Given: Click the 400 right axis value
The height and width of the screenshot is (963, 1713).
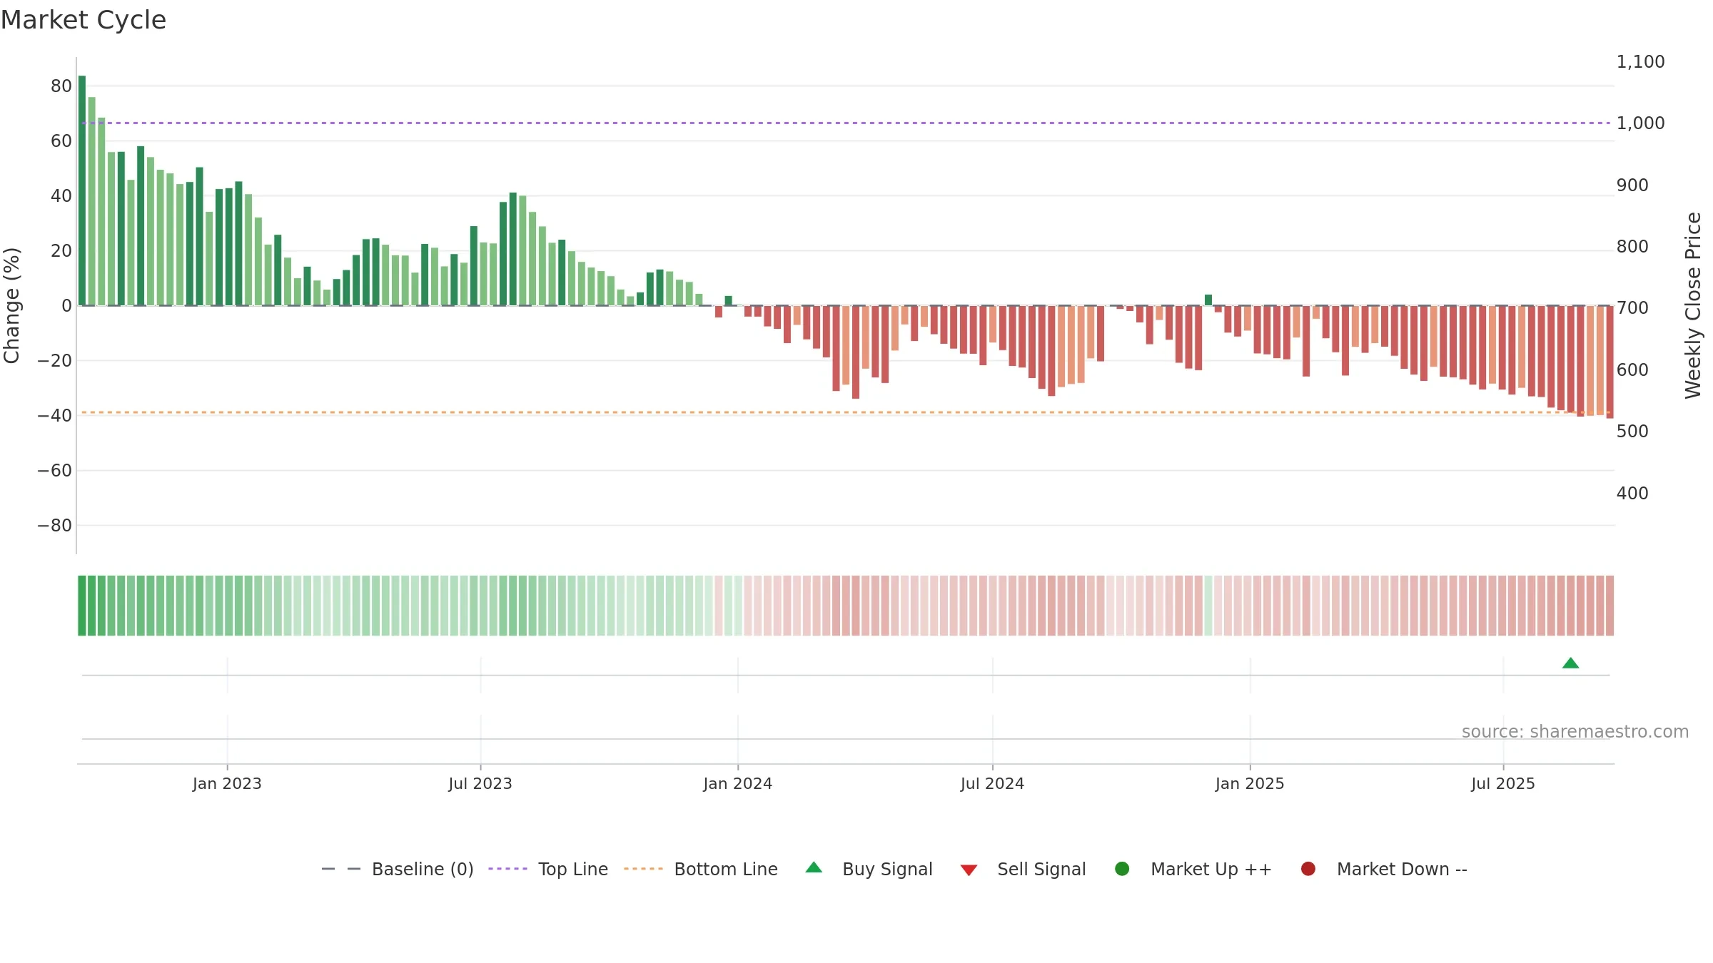Looking at the screenshot, I should [x=1632, y=494].
